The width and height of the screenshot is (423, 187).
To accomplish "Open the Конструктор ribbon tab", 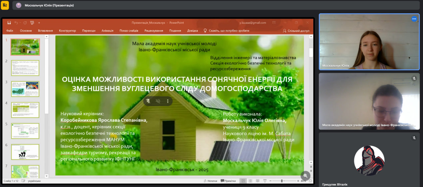I will (x=67, y=31).
